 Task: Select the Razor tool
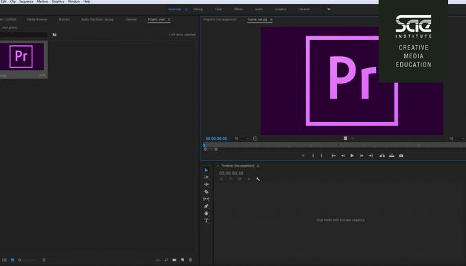(x=207, y=192)
